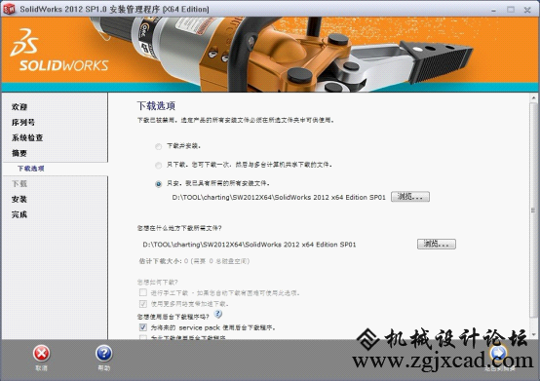The height and width of the screenshot is (381, 540).
Task: Click the scrollbar up arrow
Action: click(x=534, y=98)
